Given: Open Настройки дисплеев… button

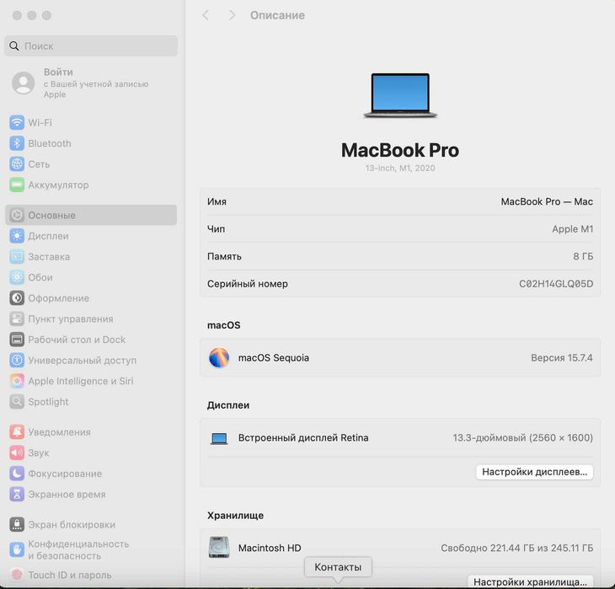Looking at the screenshot, I should (534, 472).
